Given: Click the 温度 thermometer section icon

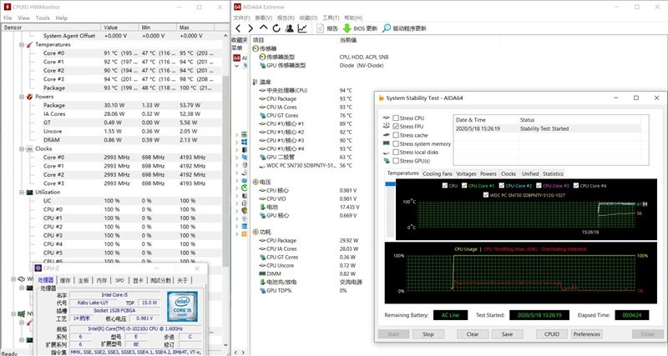Looking at the screenshot, I should (256, 82).
